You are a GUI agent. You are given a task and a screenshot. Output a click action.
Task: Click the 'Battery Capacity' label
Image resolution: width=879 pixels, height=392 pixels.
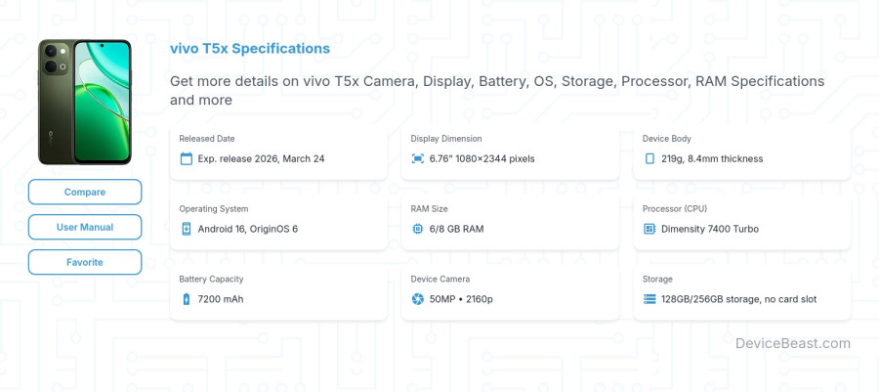(x=211, y=279)
